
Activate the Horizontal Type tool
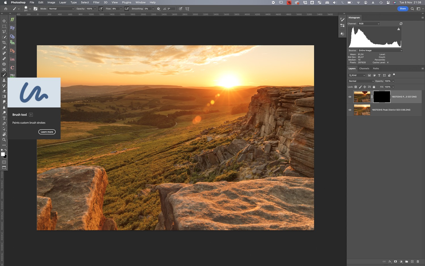4,118
